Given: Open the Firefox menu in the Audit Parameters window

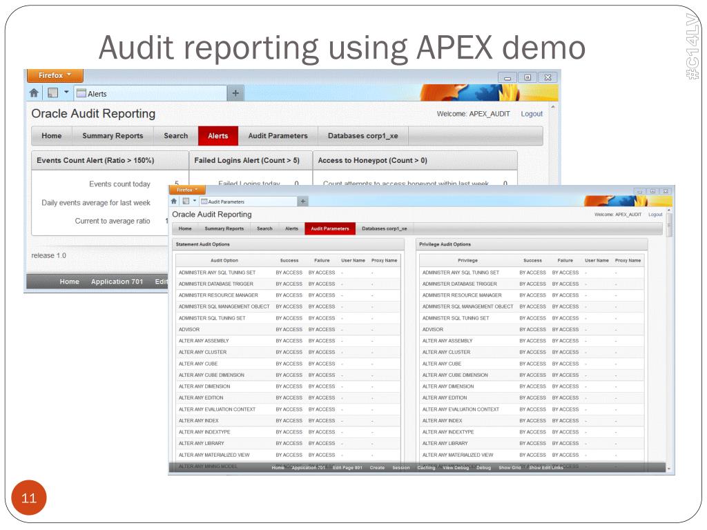Looking at the screenshot, I should (x=187, y=190).
